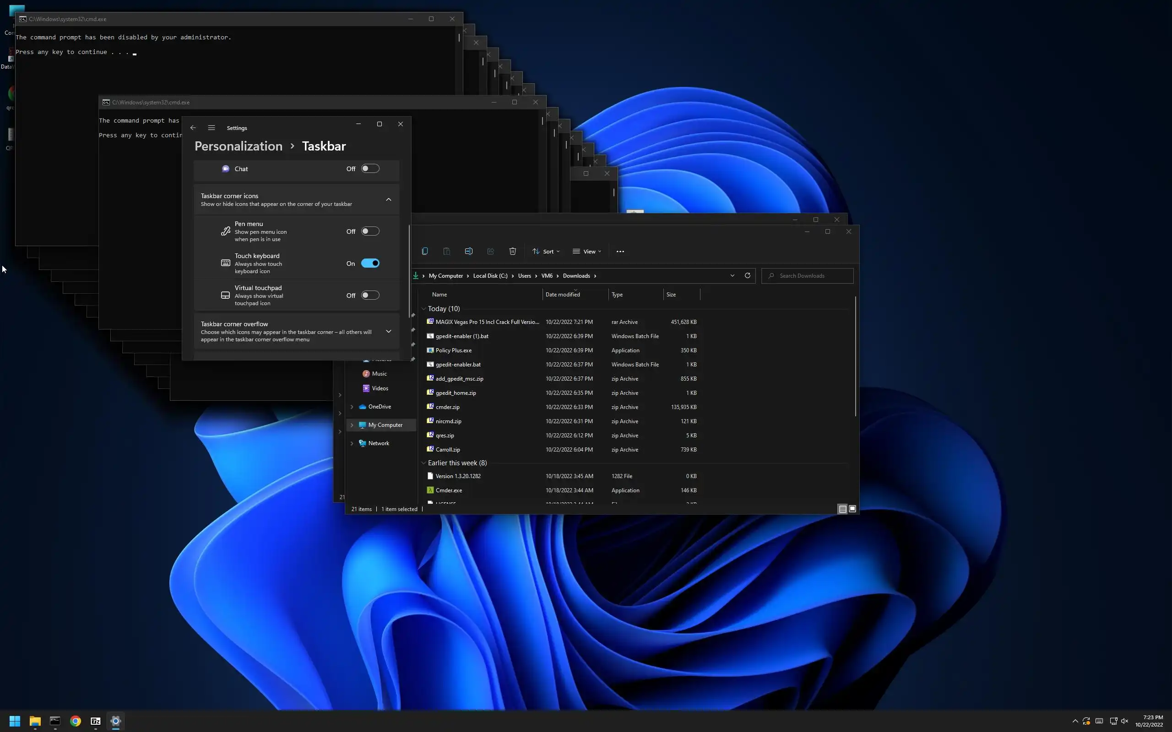Click the rename icon in Explorer toolbar
This screenshot has width=1172, height=732.
468,251
